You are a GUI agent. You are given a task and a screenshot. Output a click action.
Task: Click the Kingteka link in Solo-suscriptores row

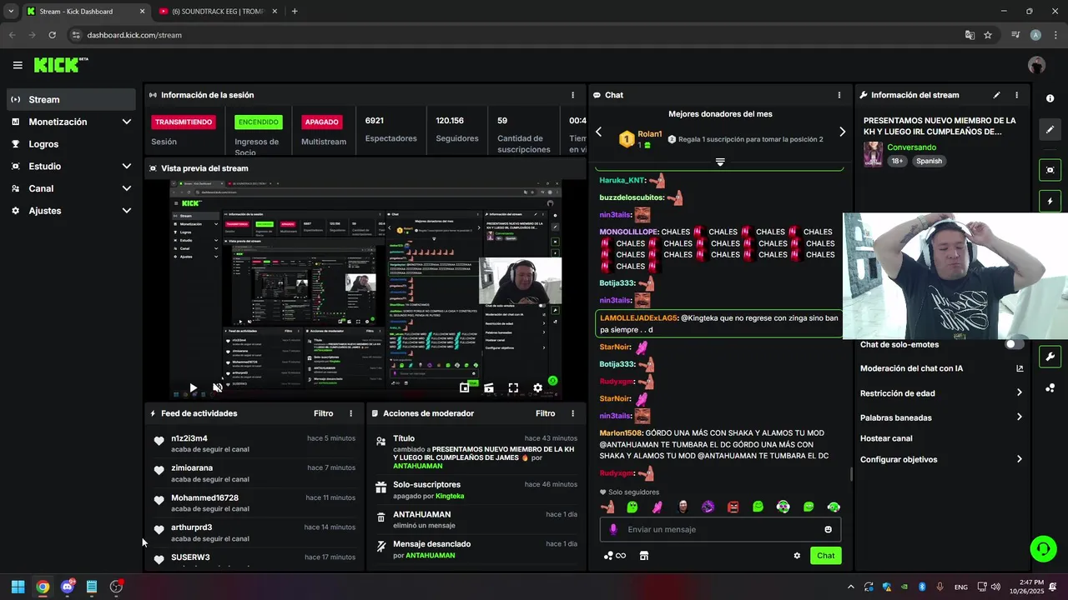coord(450,496)
